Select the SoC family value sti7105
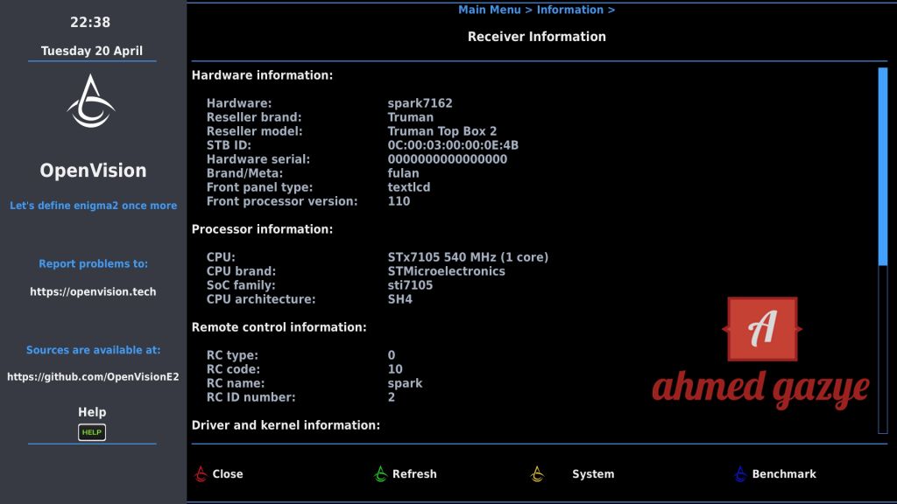Screen dimensions: 897x504 coord(410,285)
